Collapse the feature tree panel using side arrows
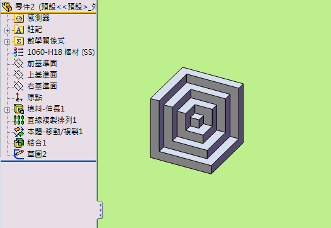The height and width of the screenshot is (228, 331). 100,210
